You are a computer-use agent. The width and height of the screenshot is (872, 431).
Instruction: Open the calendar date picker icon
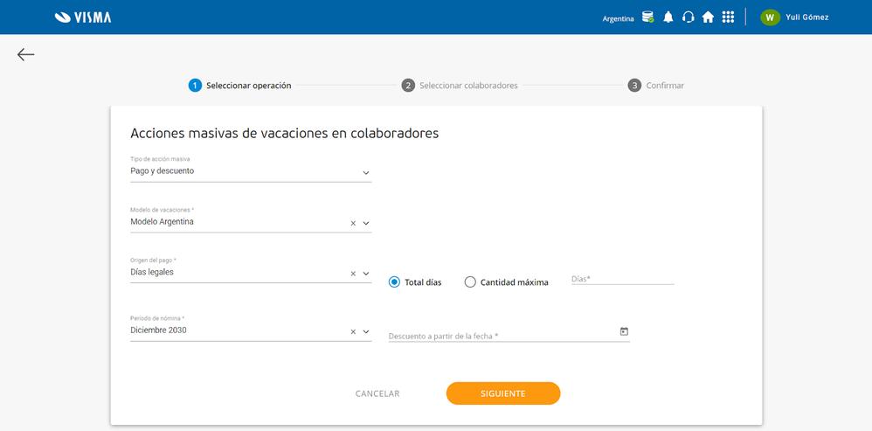click(624, 332)
